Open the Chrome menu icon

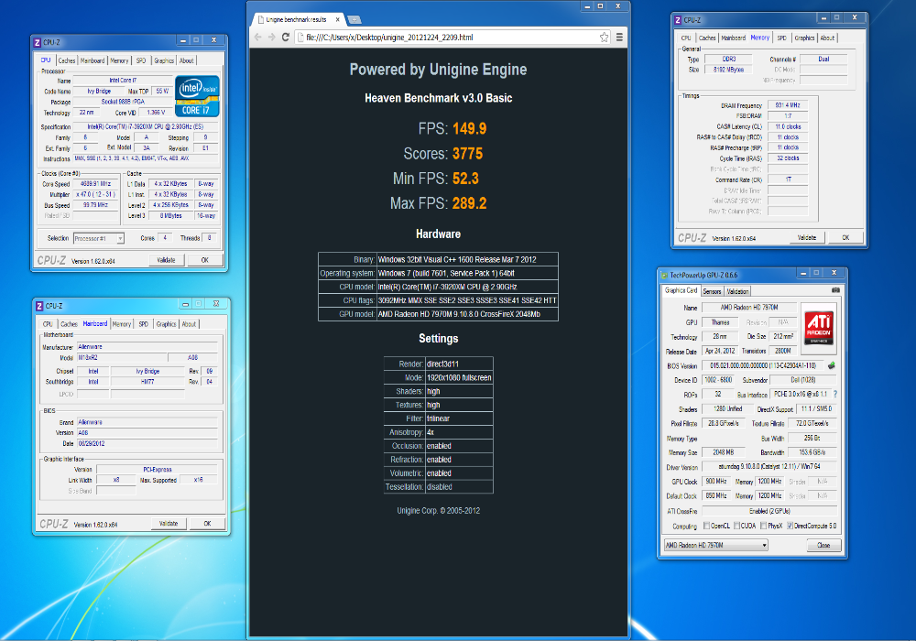pyautogui.click(x=619, y=38)
